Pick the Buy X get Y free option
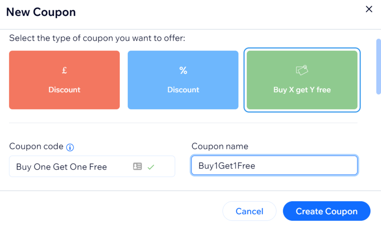Viewport: 381px width, 228px height. (302, 90)
